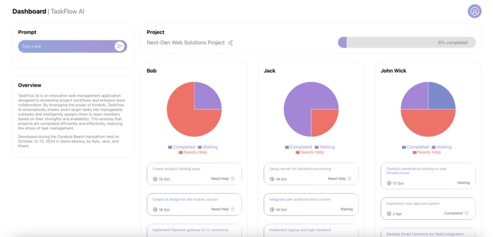The width and height of the screenshot is (493, 237).
Task: Click the sparkle icon beside project name
Action: (x=230, y=43)
